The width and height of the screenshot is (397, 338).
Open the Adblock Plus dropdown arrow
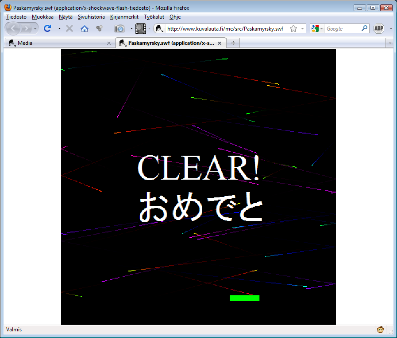(391, 28)
